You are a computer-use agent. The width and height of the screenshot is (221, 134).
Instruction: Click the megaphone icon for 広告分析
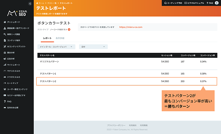5,59
